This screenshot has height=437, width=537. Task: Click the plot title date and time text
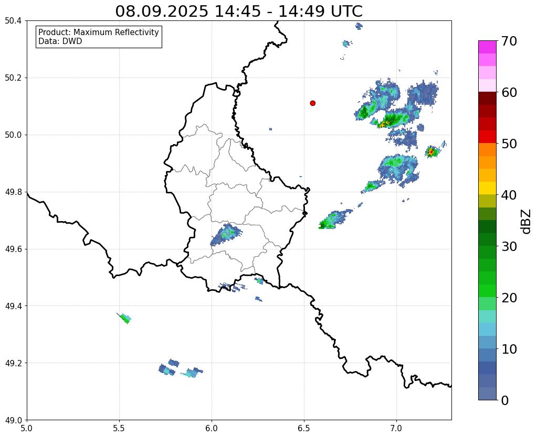point(239,12)
